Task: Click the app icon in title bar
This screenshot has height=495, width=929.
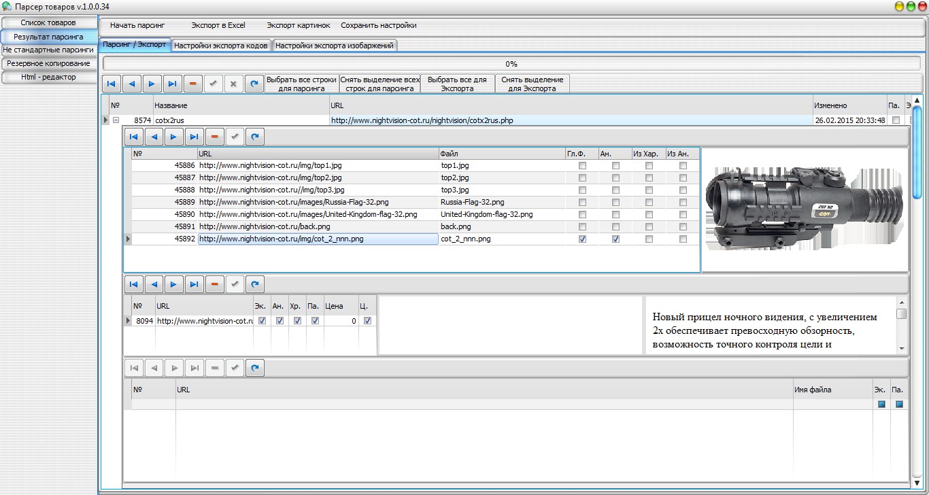Action: 7,6
